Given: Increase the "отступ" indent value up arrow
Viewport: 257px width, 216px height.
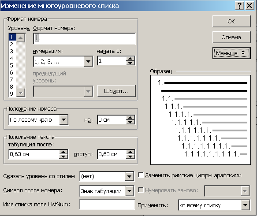Looking at the screenshot, I should tap(130, 152).
